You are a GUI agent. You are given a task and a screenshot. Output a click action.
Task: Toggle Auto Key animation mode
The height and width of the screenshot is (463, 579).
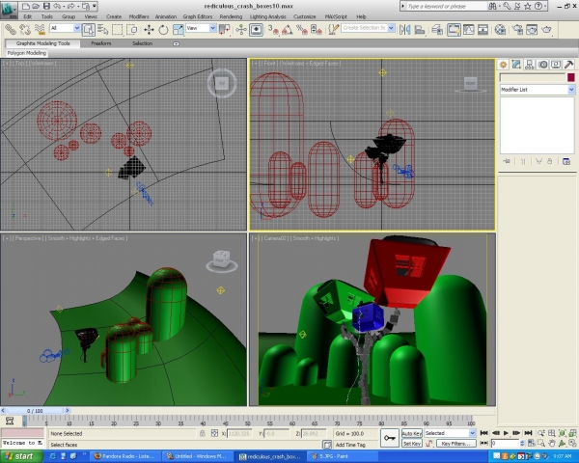pos(412,433)
